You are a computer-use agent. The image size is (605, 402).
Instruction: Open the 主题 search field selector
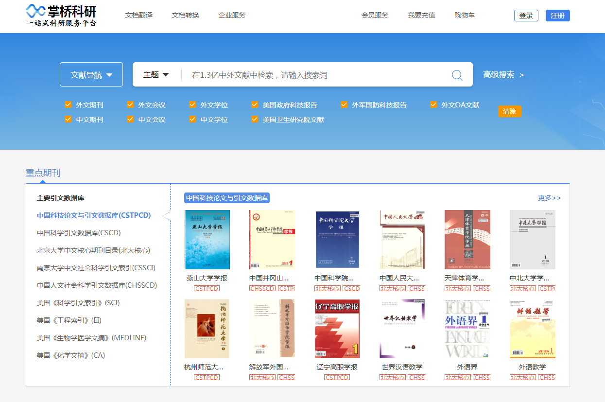coord(156,74)
